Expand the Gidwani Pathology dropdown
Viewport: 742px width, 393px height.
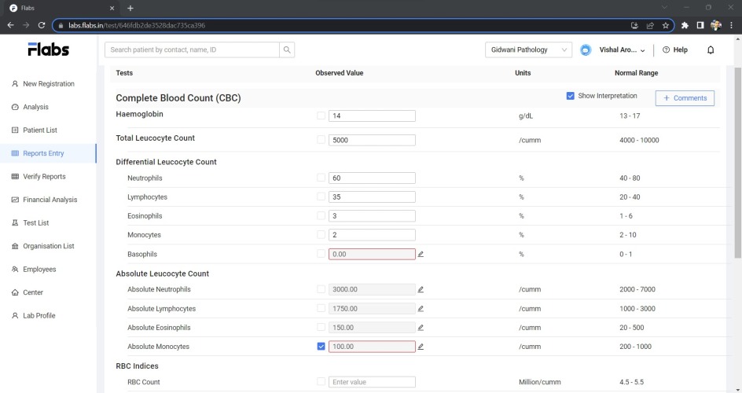528,50
